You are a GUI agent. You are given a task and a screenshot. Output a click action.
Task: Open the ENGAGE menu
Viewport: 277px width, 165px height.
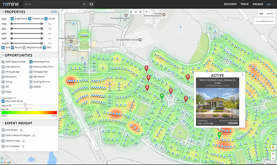[x=258, y=4]
